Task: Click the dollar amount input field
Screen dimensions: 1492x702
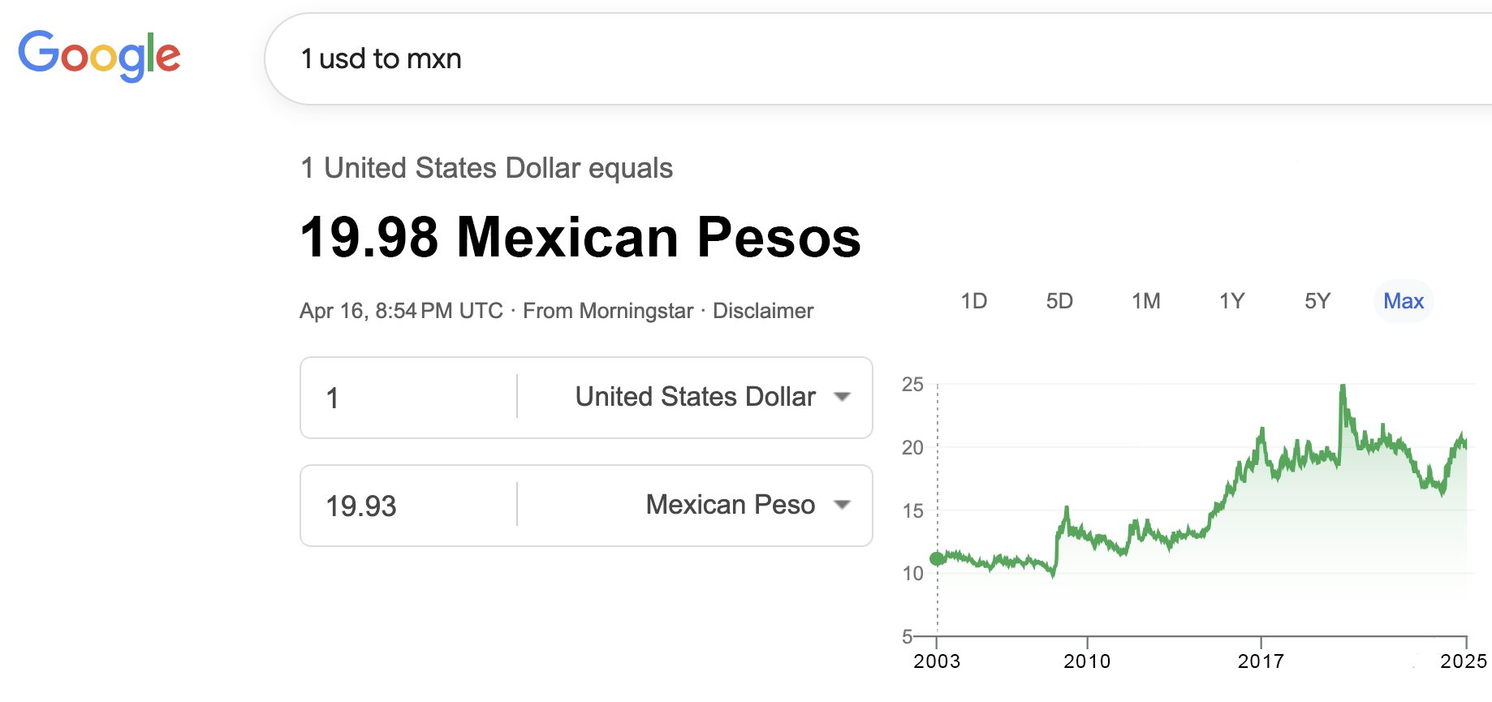Action: click(410, 398)
